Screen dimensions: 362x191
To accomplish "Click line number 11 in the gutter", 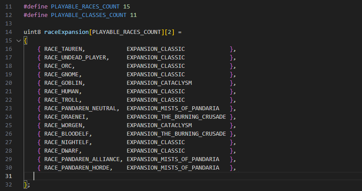I will [x=8, y=7].
